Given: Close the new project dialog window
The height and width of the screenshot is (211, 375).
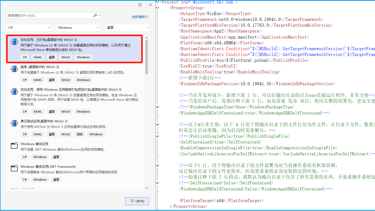Looking at the screenshot, I should [150, 5].
